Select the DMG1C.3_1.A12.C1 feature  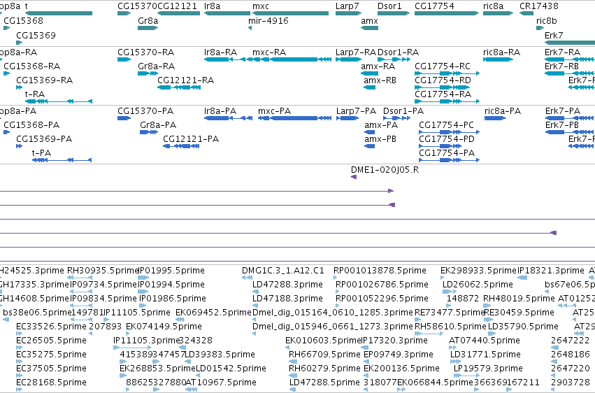pyautogui.click(x=248, y=278)
